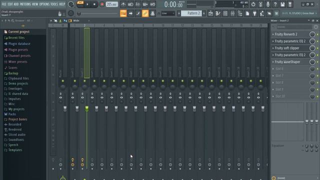Image resolution: width=320 pixels, height=180 pixels.
Task: Open the Packs folder in browser
Action: coord(12,114)
